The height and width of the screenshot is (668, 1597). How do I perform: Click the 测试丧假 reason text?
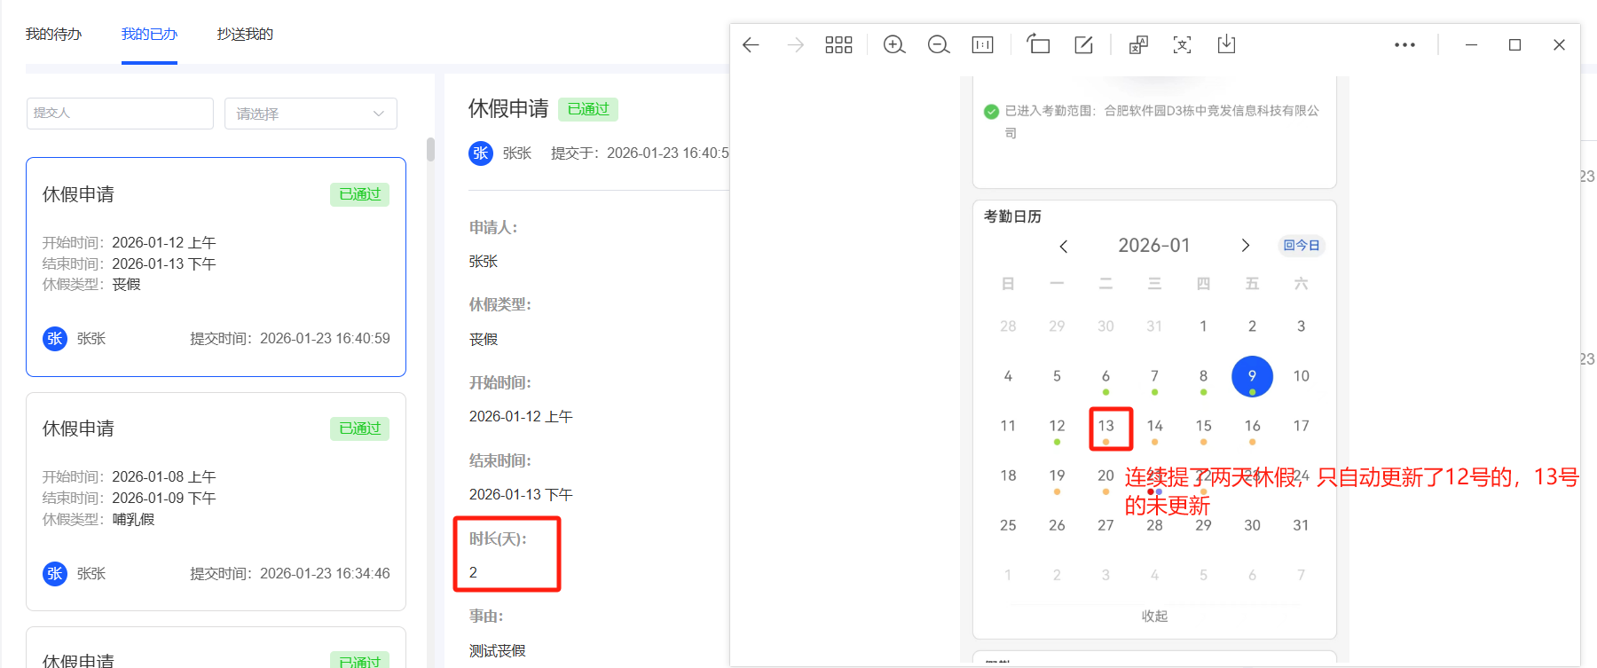(x=498, y=651)
